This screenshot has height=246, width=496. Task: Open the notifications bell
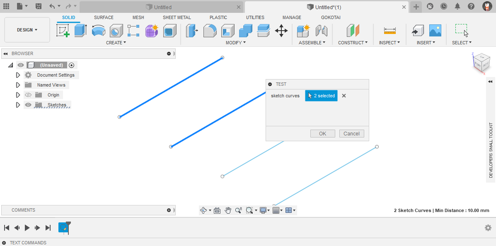[457, 6]
